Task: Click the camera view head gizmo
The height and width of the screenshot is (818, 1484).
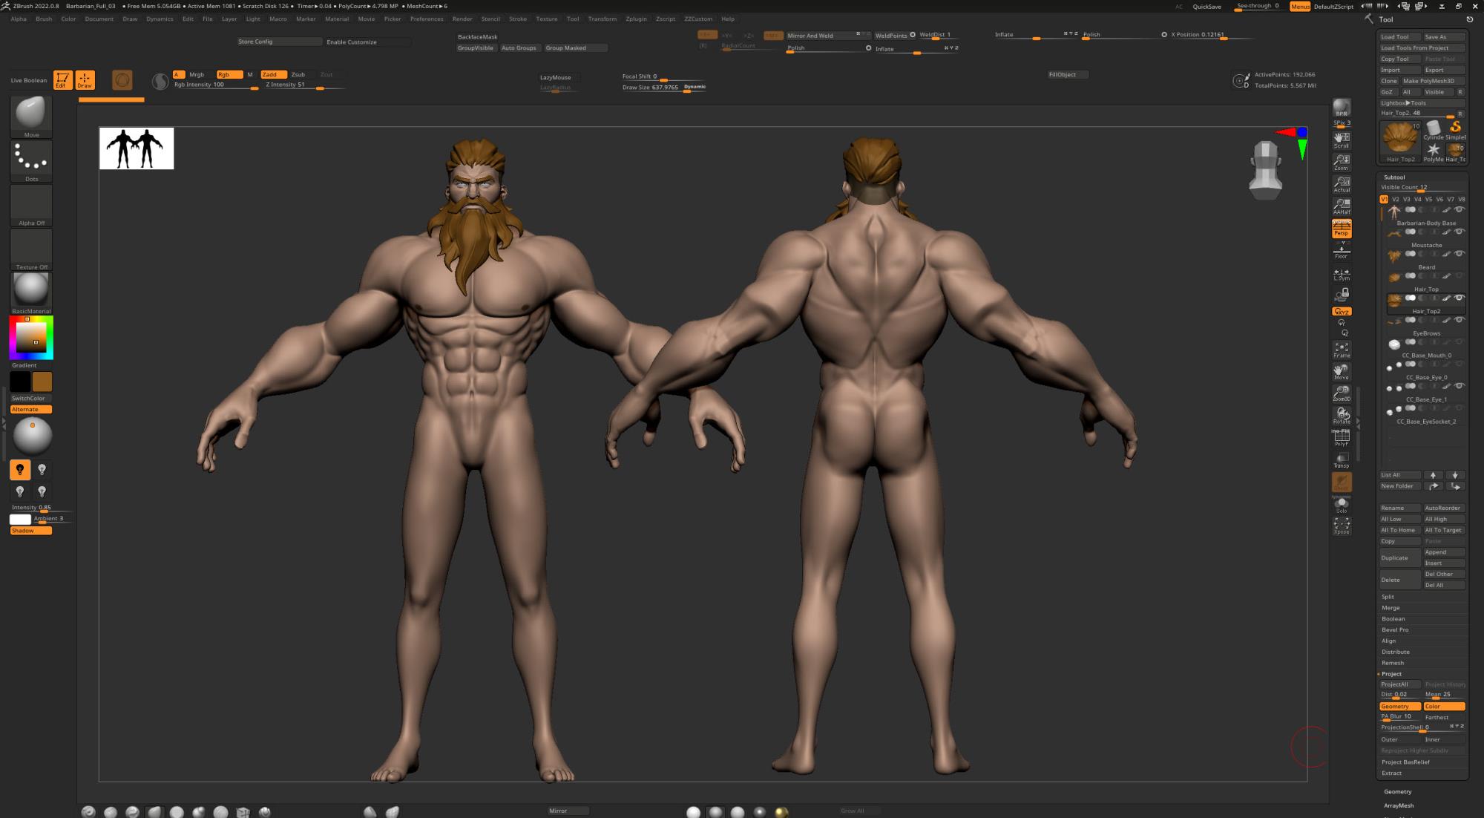Action: tap(1266, 170)
